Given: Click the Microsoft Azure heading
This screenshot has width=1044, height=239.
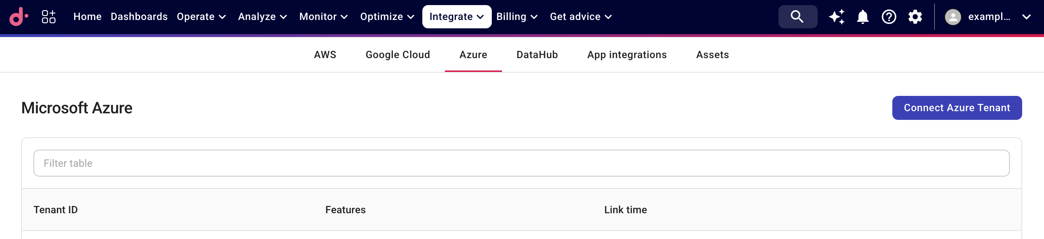Looking at the screenshot, I should point(77,108).
